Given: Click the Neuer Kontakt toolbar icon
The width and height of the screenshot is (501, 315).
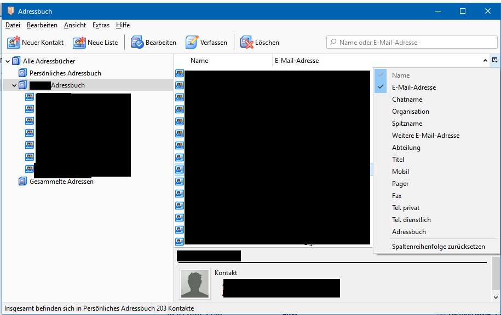Looking at the screenshot, I should pyautogui.click(x=14, y=42).
